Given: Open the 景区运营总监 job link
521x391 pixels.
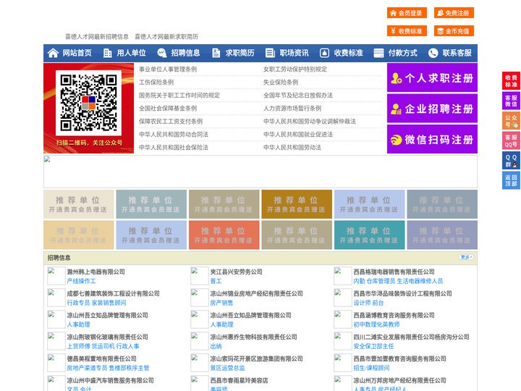Looking at the screenshot, I should pyautogui.click(x=228, y=368).
